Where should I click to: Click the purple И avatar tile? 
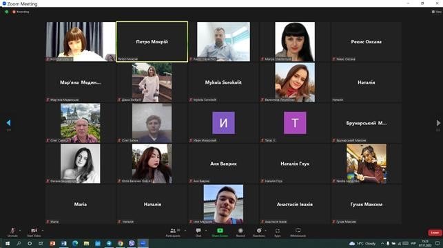pos(223,123)
